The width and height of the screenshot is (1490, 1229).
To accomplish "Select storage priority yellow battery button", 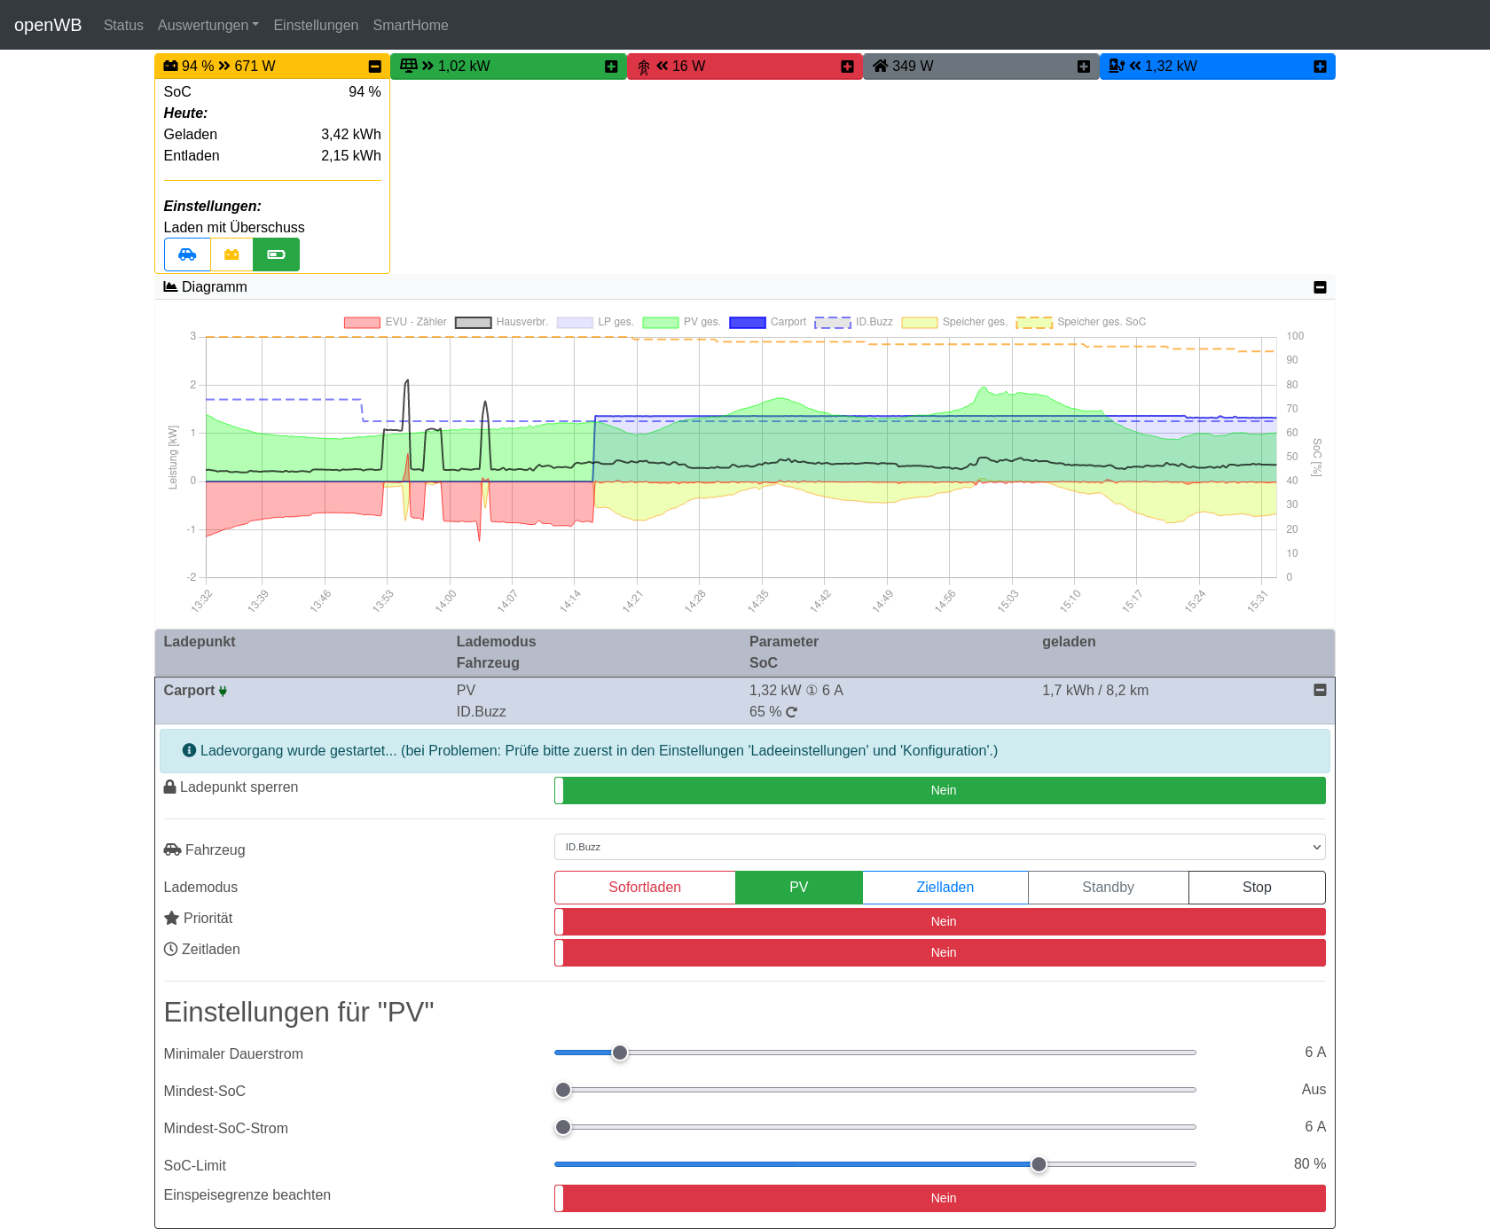I will click(x=231, y=254).
